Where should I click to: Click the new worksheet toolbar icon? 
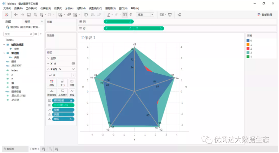[x=60, y=15]
